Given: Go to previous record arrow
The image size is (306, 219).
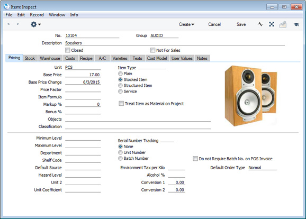Looking at the screenshot, I should [8, 24].
